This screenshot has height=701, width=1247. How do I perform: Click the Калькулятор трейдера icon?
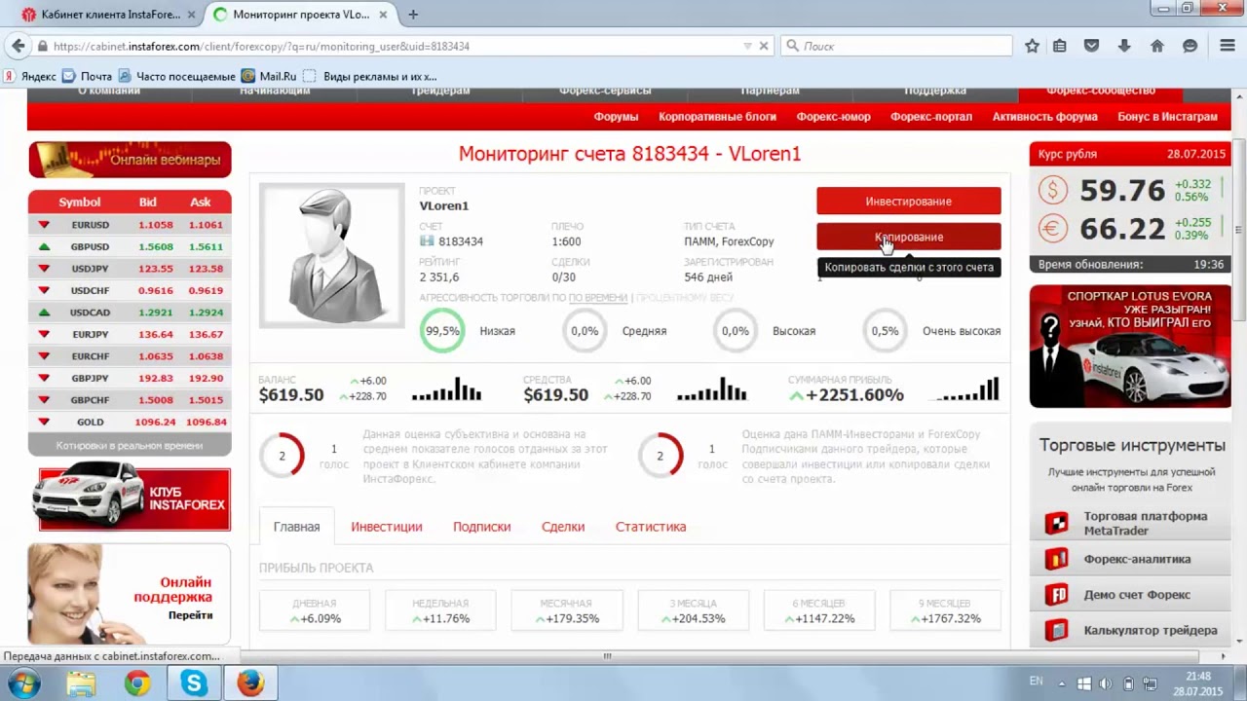coord(1056,631)
